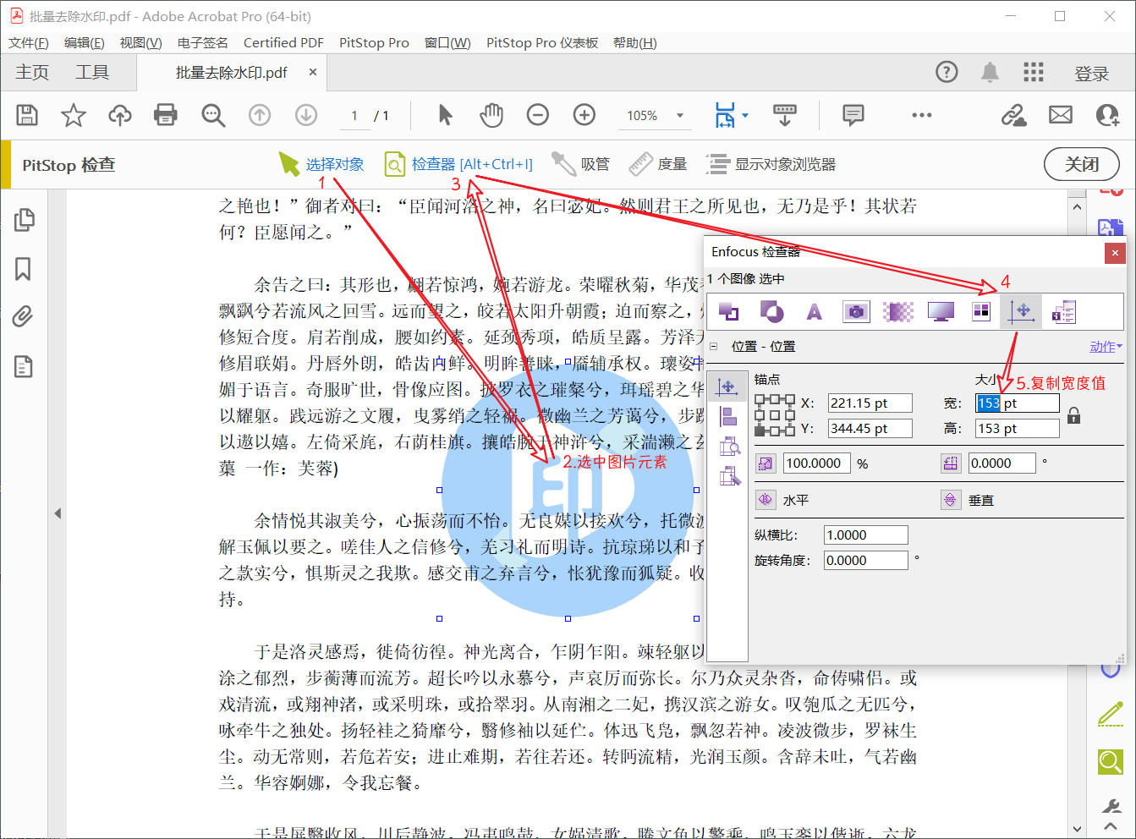Click the 关闭 button in PitStop bar
This screenshot has height=839, width=1136.
tap(1082, 164)
